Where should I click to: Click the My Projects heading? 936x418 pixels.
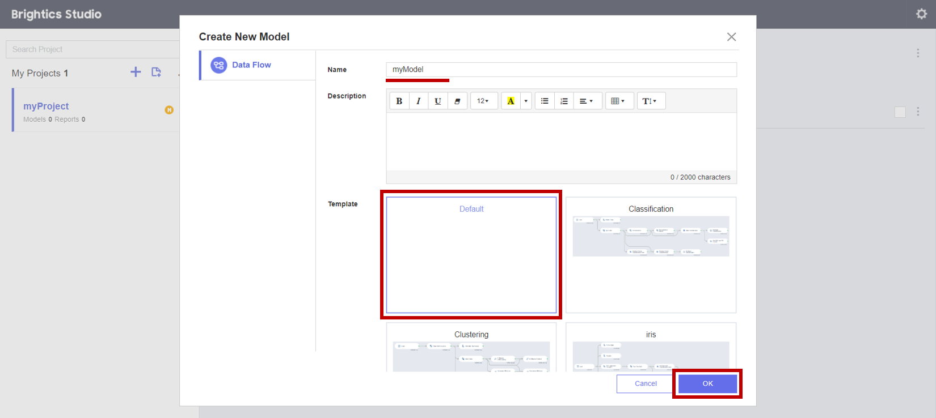pyautogui.click(x=40, y=73)
